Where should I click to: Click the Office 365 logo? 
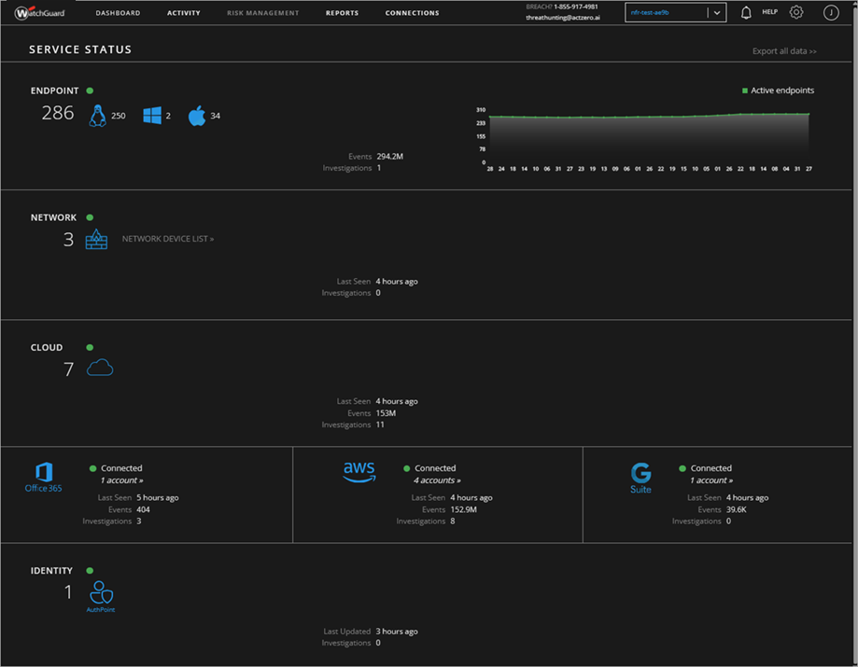tap(43, 478)
